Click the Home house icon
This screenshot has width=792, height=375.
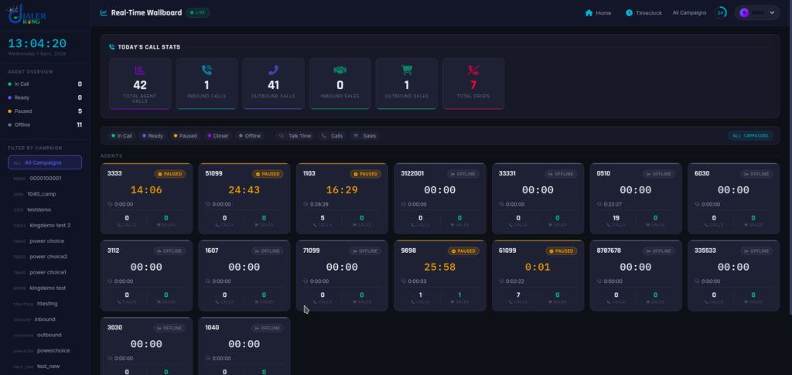tap(589, 13)
